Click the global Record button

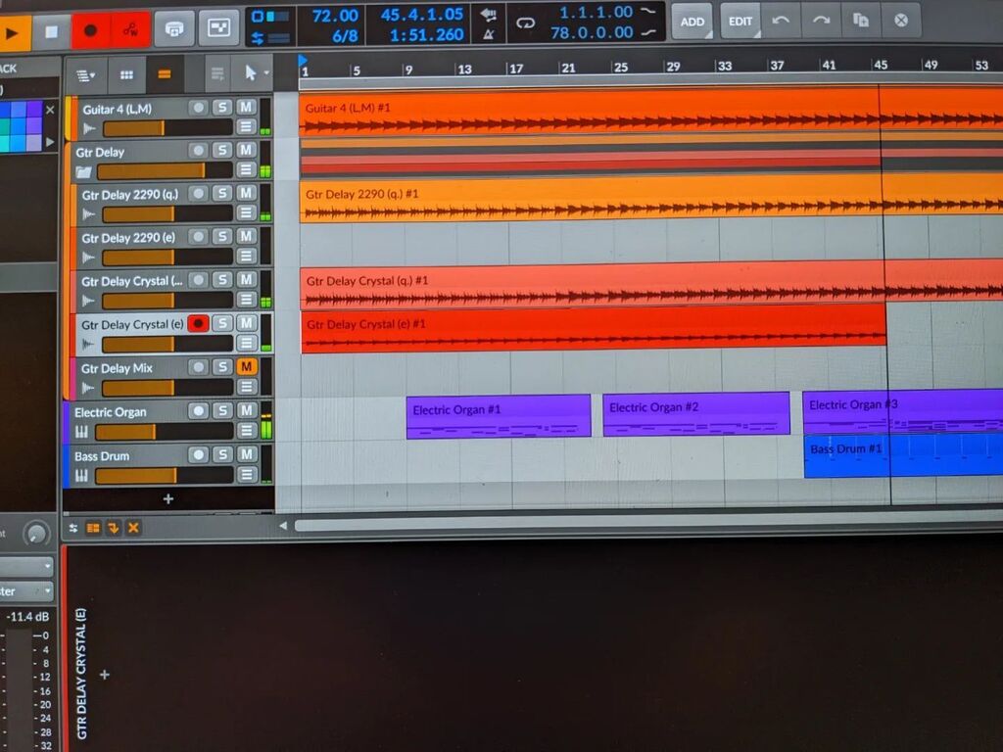(91, 29)
